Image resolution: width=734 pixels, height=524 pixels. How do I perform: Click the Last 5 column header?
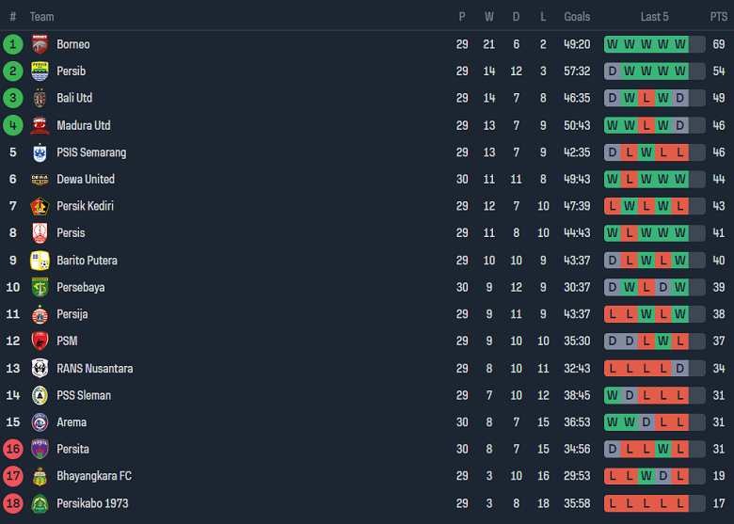[x=655, y=17]
